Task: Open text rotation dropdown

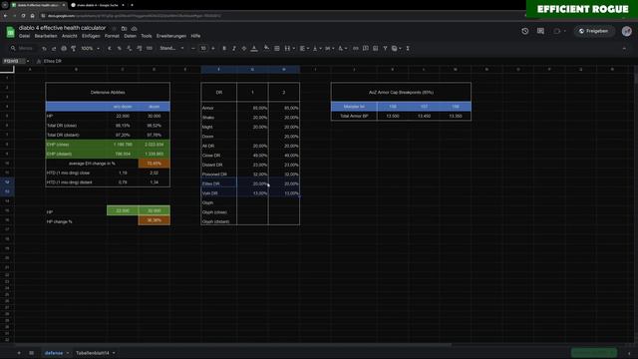Action: pyautogui.click(x=342, y=48)
